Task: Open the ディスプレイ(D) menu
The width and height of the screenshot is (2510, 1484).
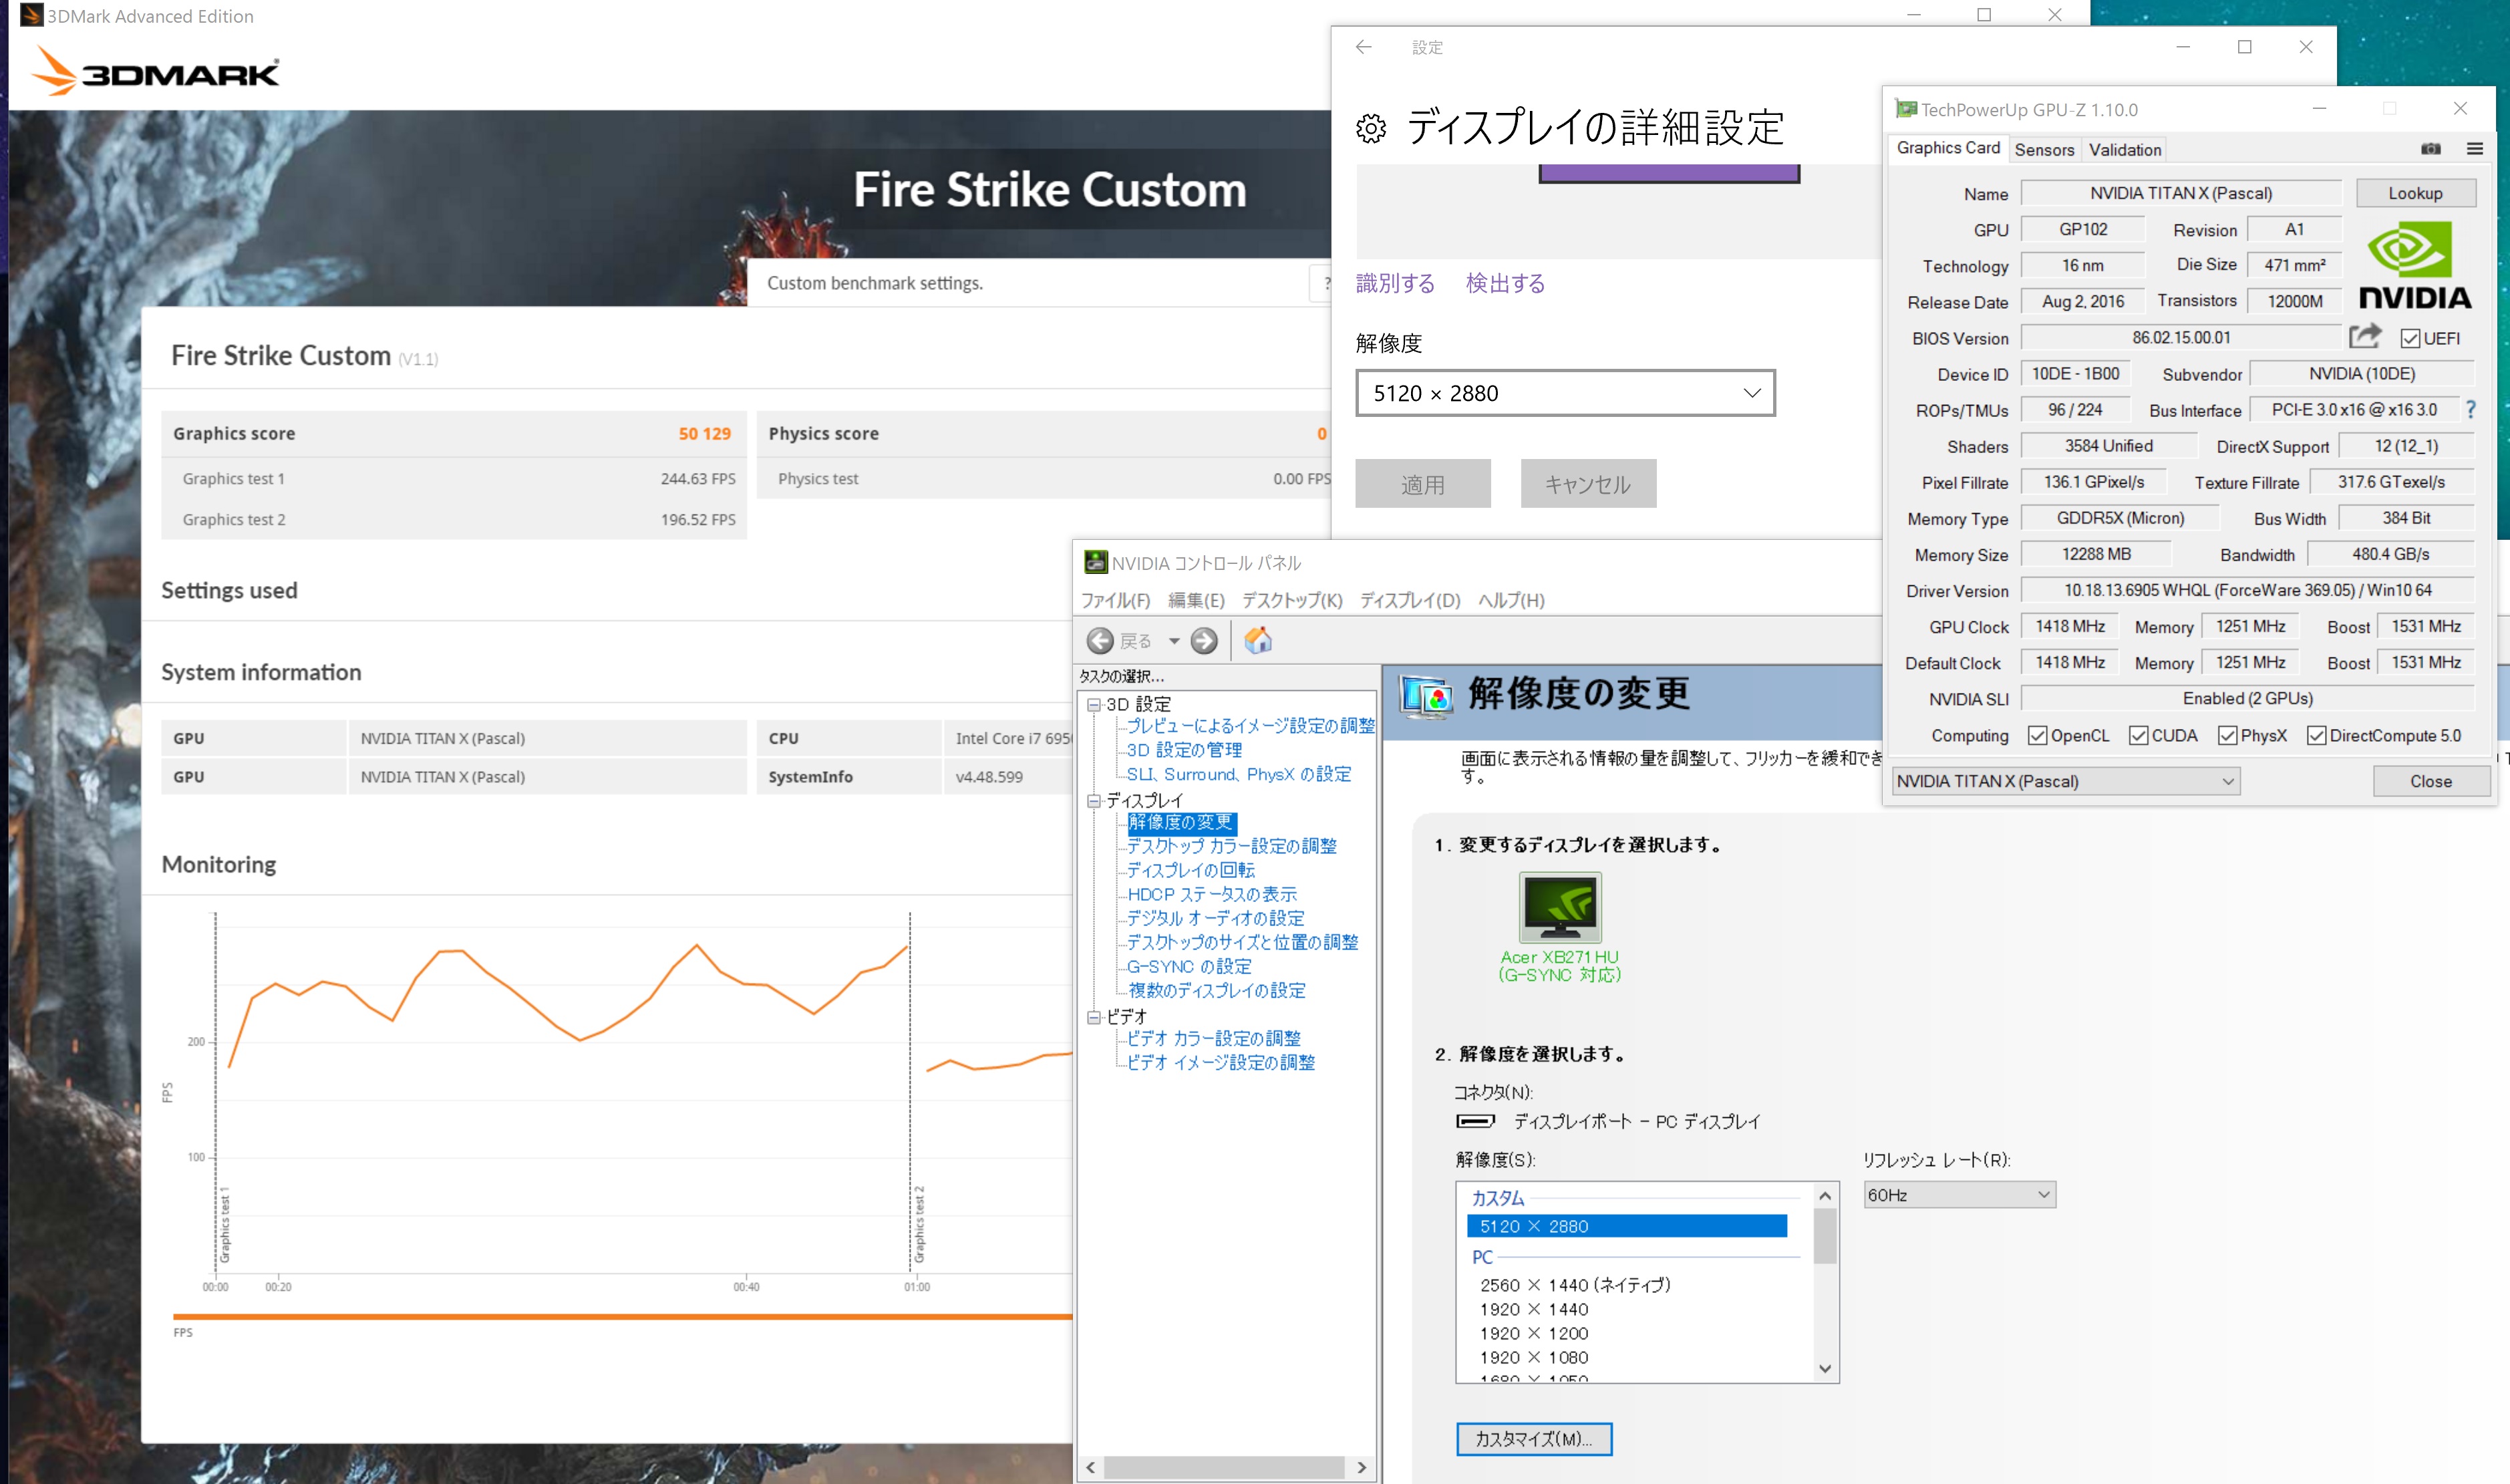Action: [1410, 600]
